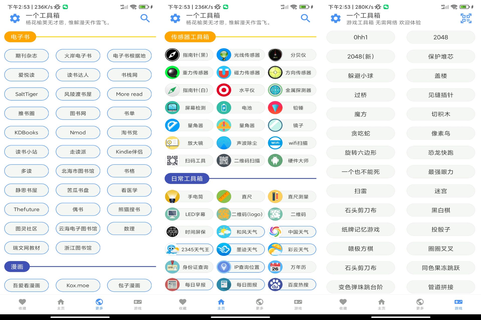Open the QR scanner icon top right
This screenshot has height=320, width=481.
point(466,18)
